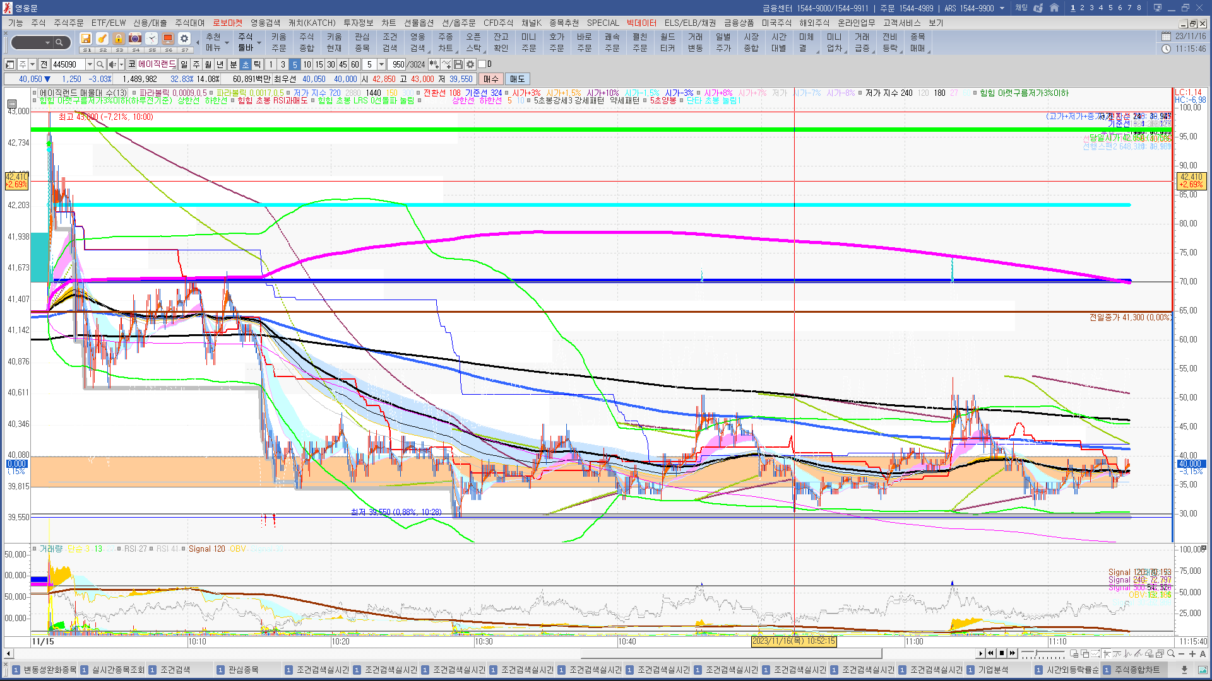Click the camera screenshot icon labeled S4
Screen dimensions: 1212x681
point(135,39)
